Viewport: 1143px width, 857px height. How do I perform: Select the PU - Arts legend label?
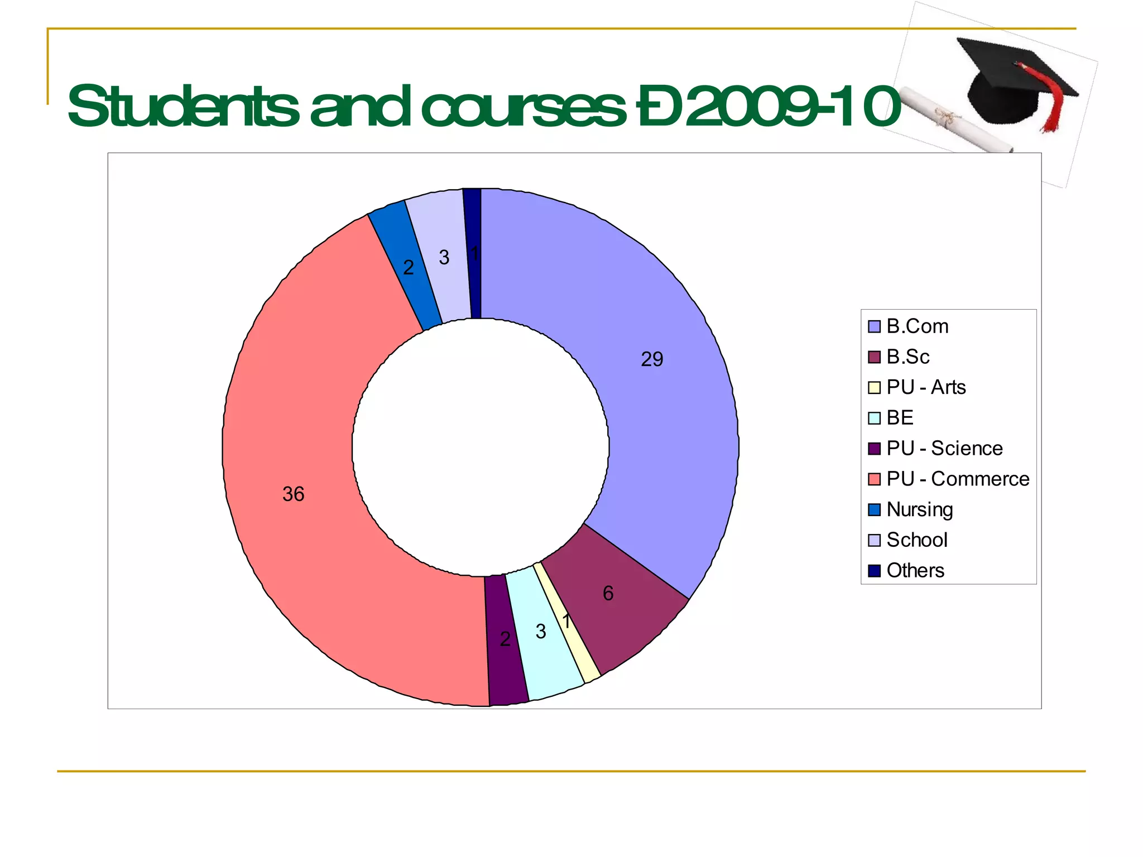pos(926,388)
